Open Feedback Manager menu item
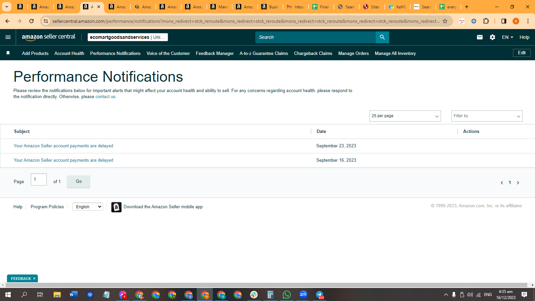Image resolution: width=535 pixels, height=301 pixels. [215, 53]
